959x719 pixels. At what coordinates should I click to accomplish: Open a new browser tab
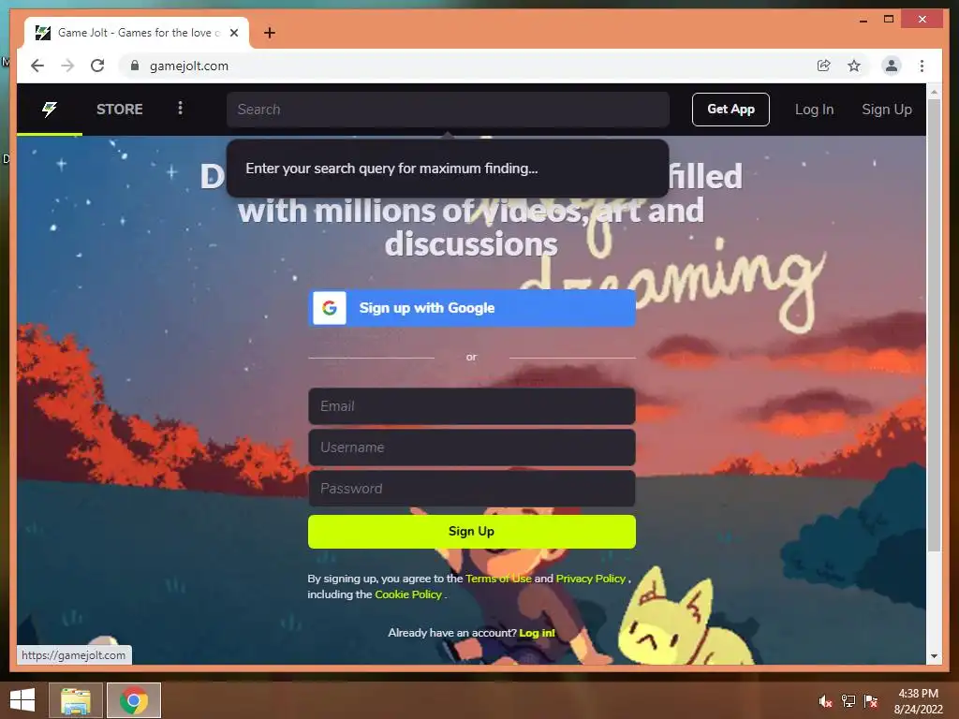pyautogui.click(x=269, y=33)
